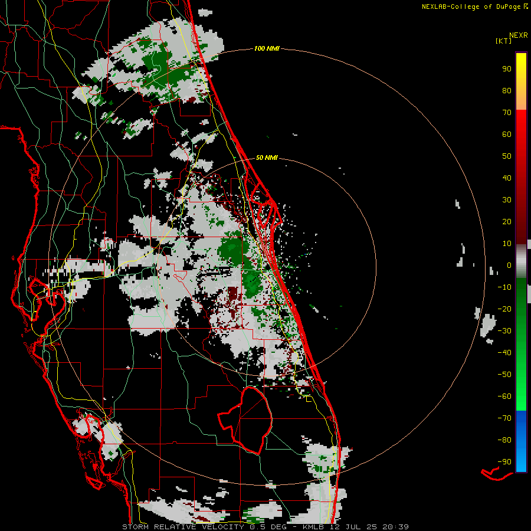
Task: Click the 0 value on velocity scale
Action: (509, 265)
